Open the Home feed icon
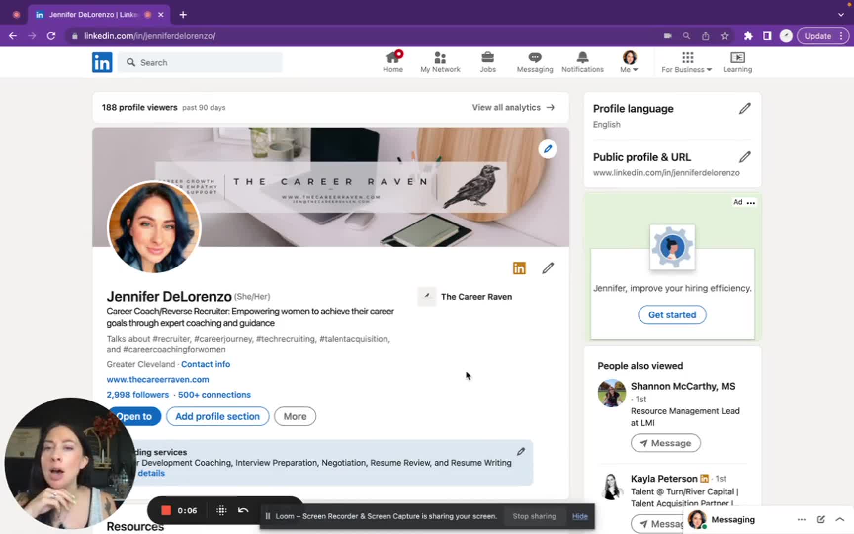 pos(393,62)
